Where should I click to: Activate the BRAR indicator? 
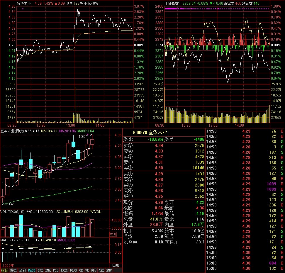point(73,270)
